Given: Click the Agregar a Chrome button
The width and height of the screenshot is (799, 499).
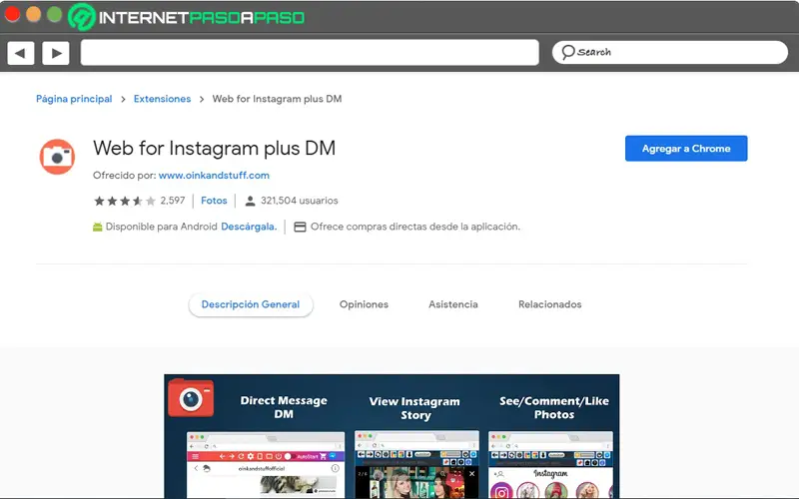Looking at the screenshot, I should 686,148.
